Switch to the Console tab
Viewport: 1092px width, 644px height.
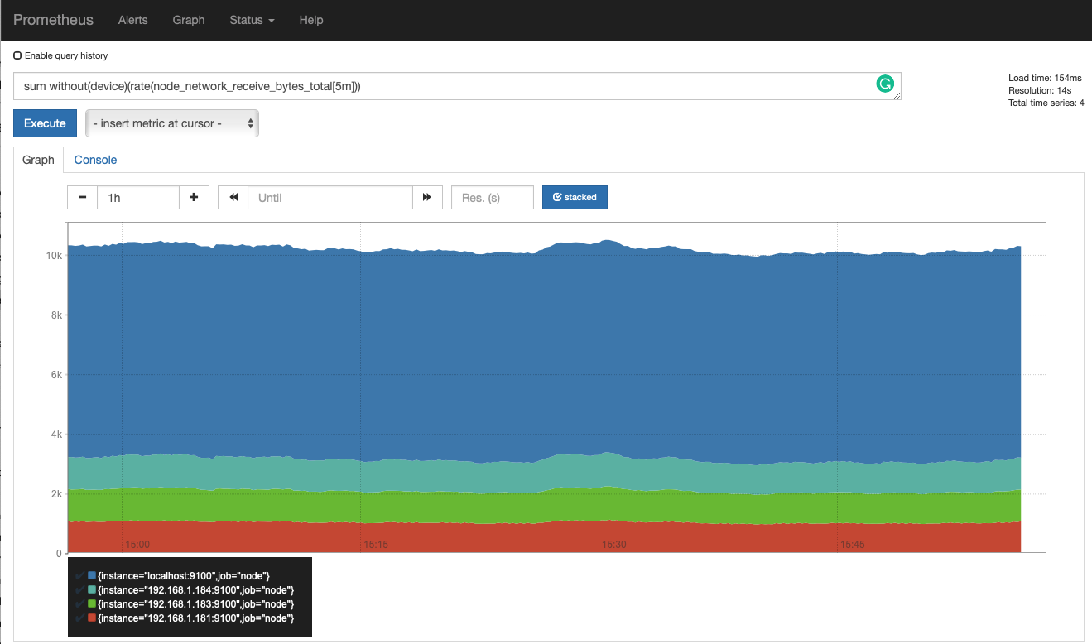point(95,160)
